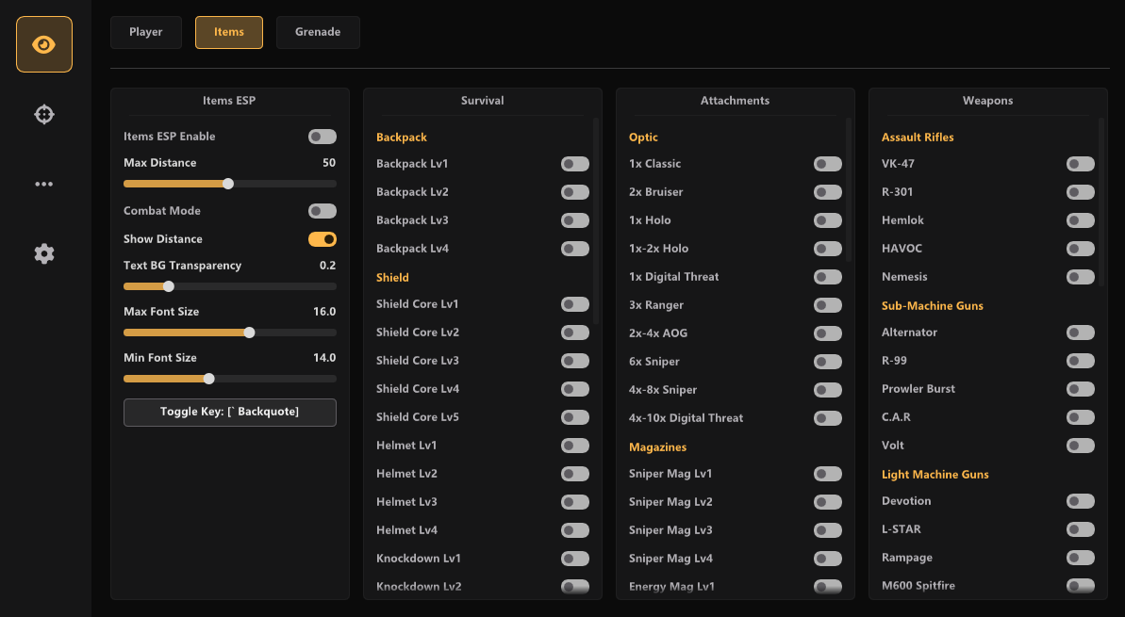This screenshot has width=1125, height=617.
Task: Turn on 1x-2x Holo optic
Action: click(827, 249)
